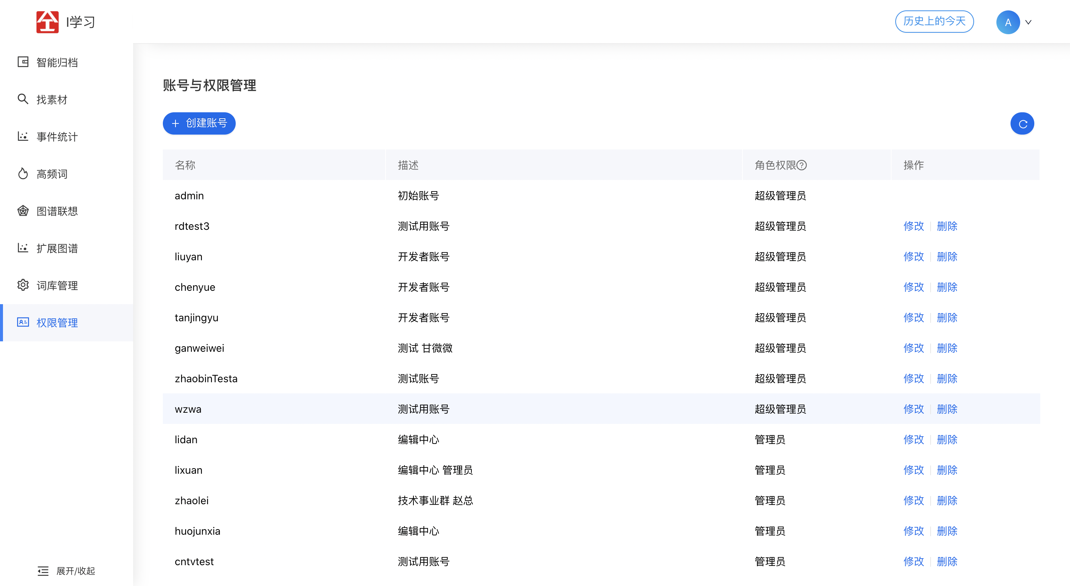This screenshot has height=586, width=1070.
Task: Click the 角色权限 help question icon
Action: pos(802,165)
